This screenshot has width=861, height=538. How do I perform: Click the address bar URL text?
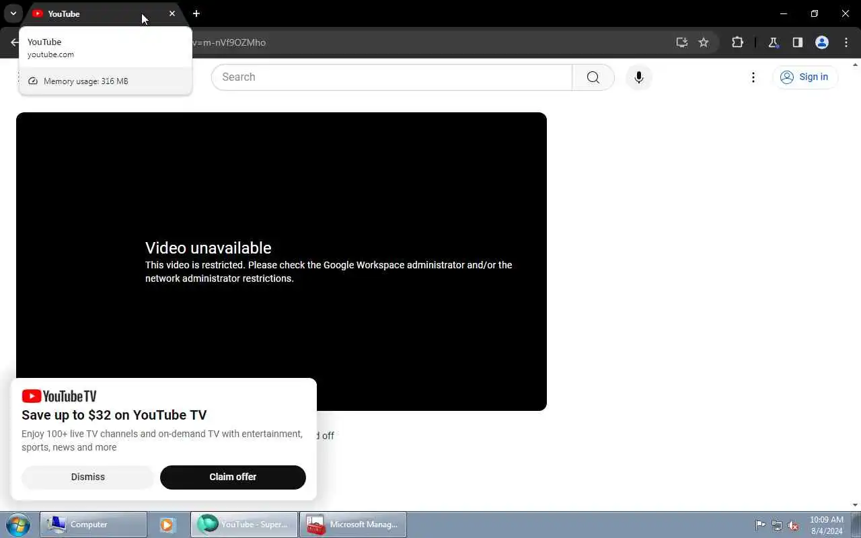coord(229,42)
